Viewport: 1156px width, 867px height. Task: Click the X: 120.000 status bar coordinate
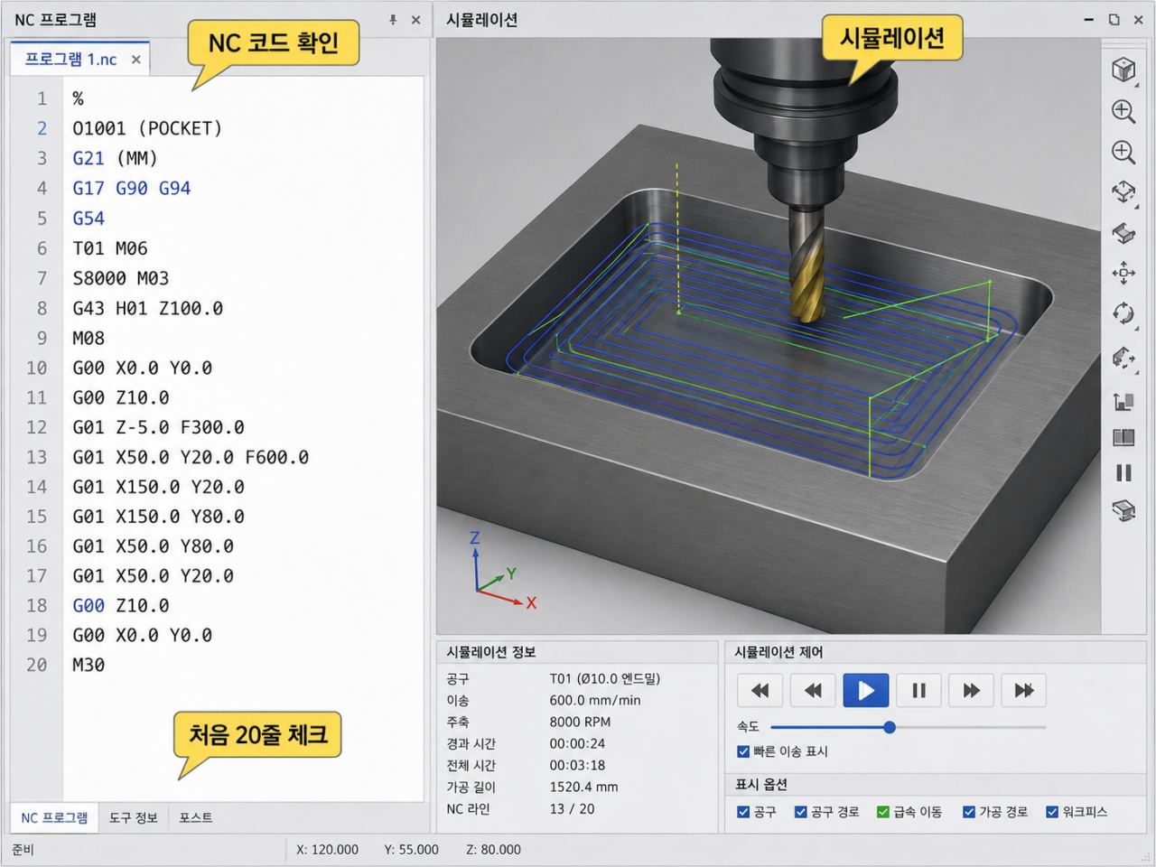coord(327,849)
